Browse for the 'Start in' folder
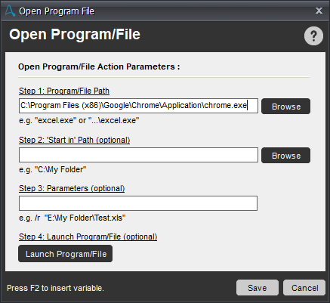Image resolution: width=330 pixels, height=303 pixels. [x=285, y=156]
